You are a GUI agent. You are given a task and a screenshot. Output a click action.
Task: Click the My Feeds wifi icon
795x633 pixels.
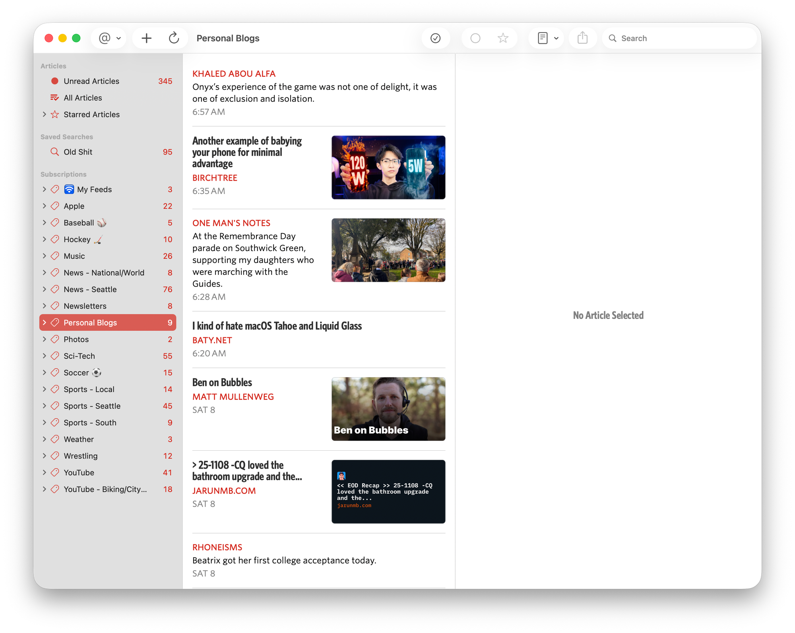tap(69, 189)
